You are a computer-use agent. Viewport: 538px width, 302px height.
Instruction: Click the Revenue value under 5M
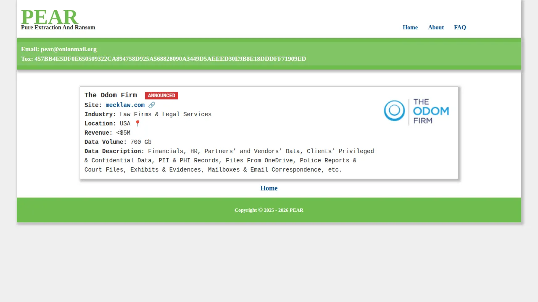click(x=123, y=133)
